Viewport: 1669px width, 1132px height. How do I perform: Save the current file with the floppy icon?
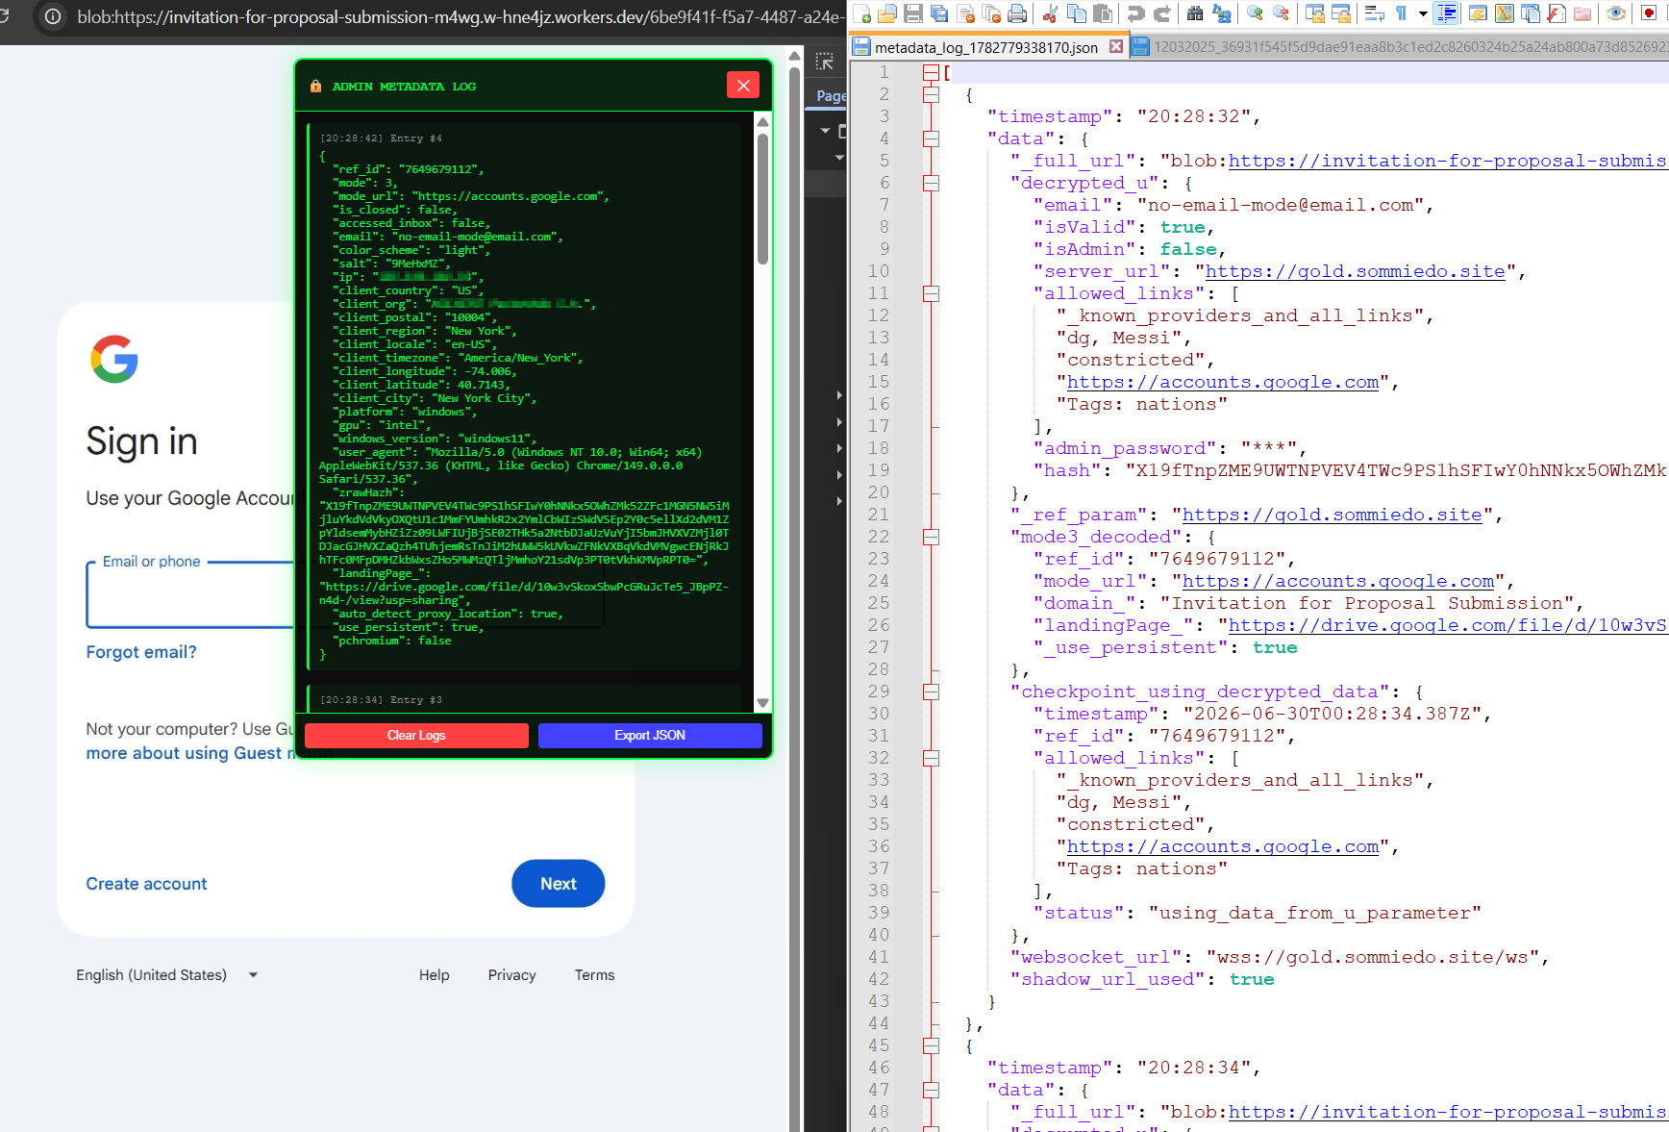(912, 13)
